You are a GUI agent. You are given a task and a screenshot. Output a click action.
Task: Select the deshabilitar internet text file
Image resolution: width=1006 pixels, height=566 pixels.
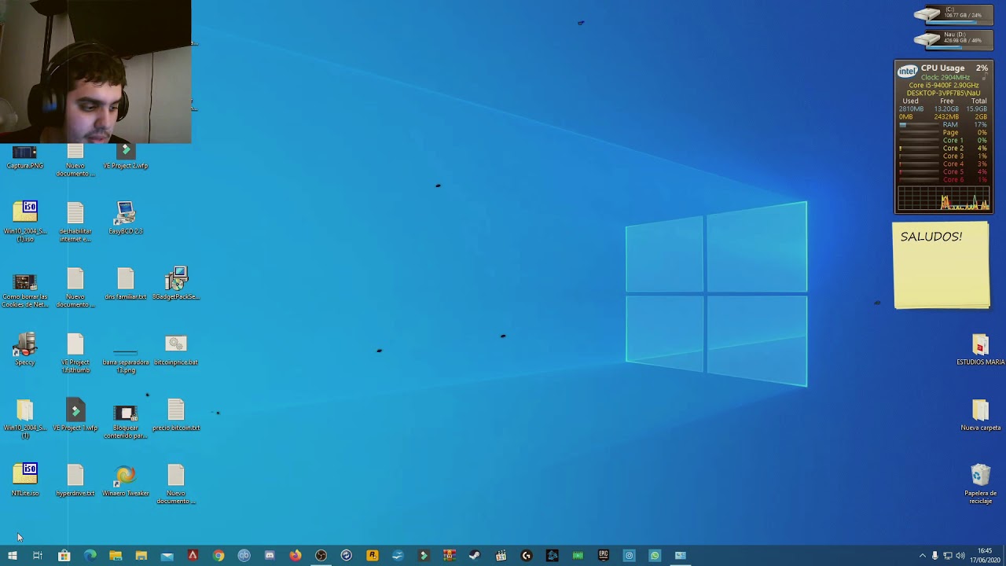coord(75,222)
